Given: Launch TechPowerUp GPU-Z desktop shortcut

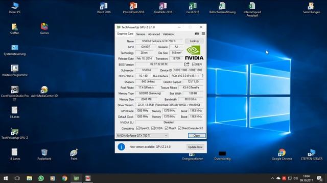Looking at the screenshot, I should 15,133.
